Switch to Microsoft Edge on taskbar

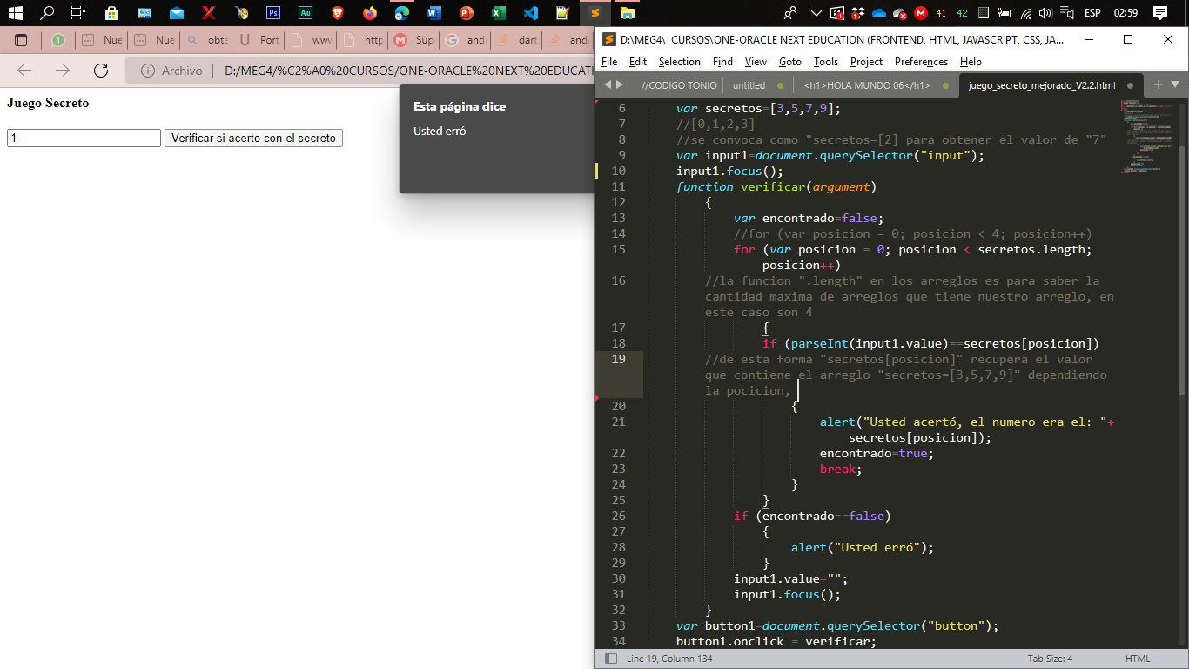[402, 13]
